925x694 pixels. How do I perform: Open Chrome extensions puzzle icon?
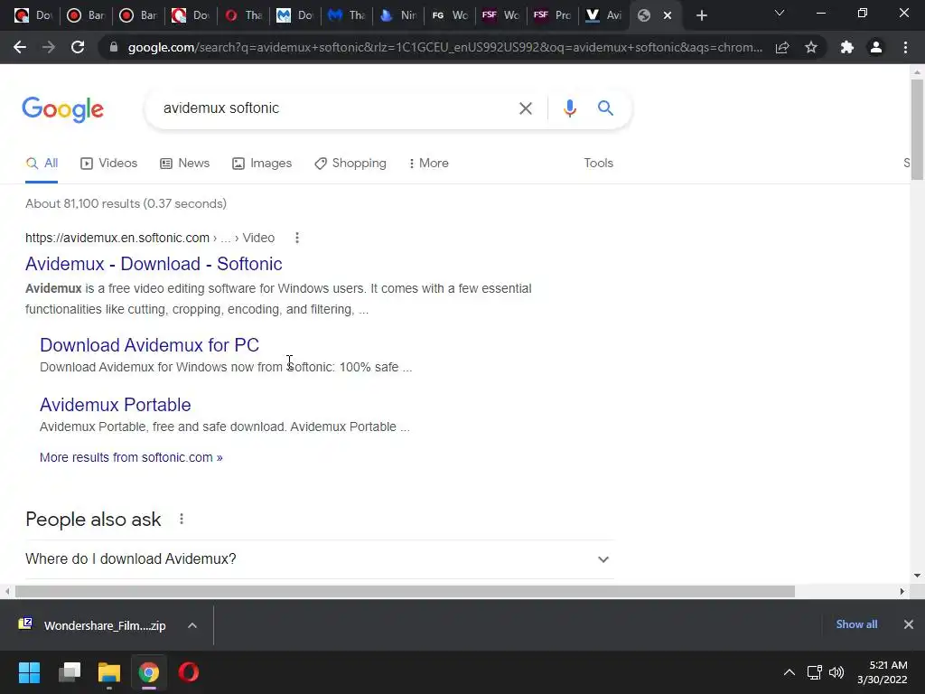[x=847, y=47]
